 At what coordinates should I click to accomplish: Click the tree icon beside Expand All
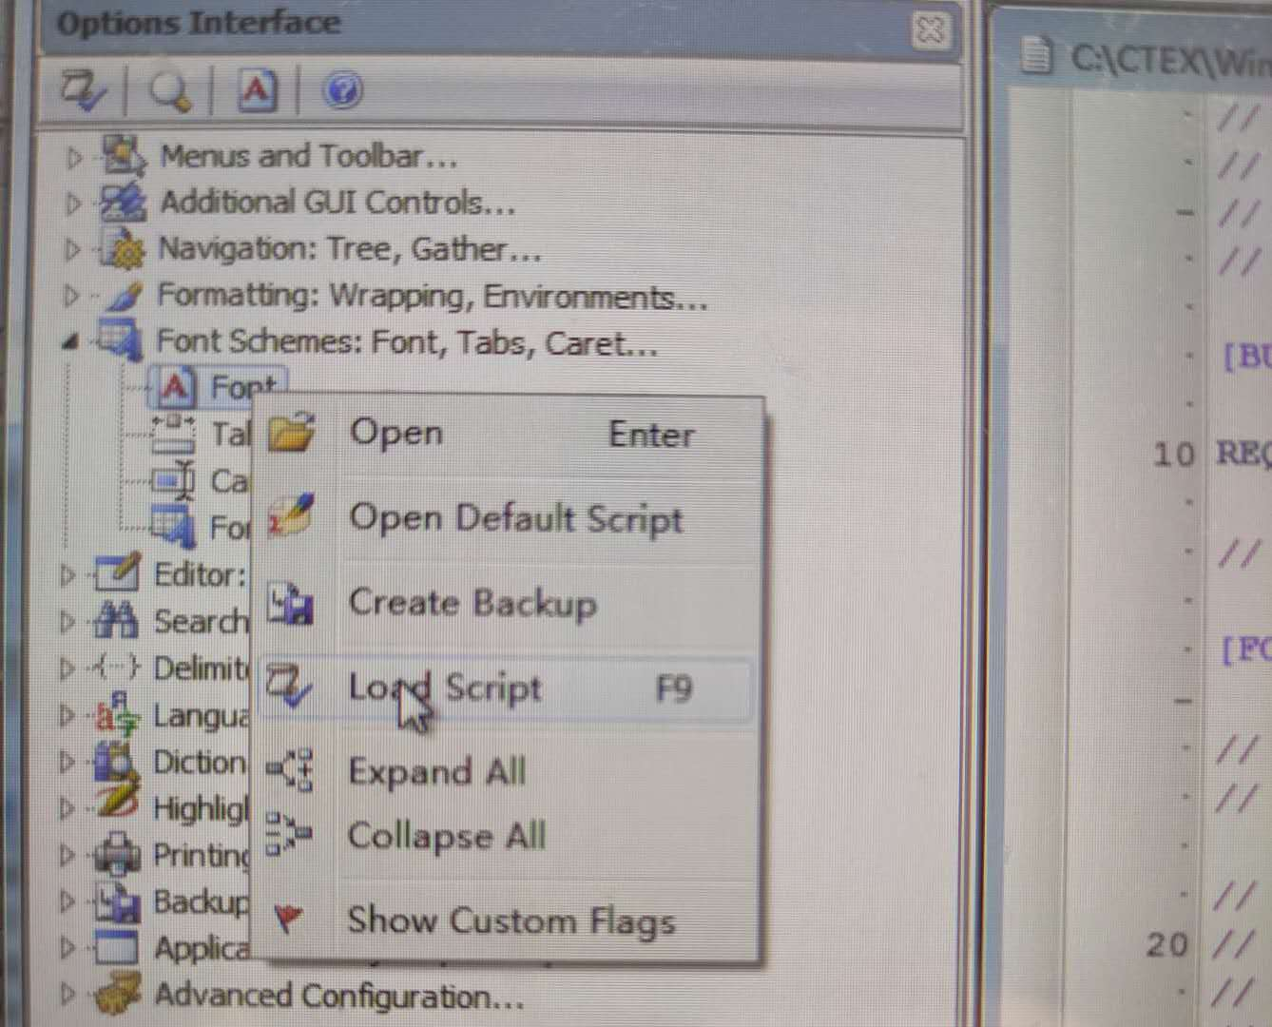click(x=289, y=770)
